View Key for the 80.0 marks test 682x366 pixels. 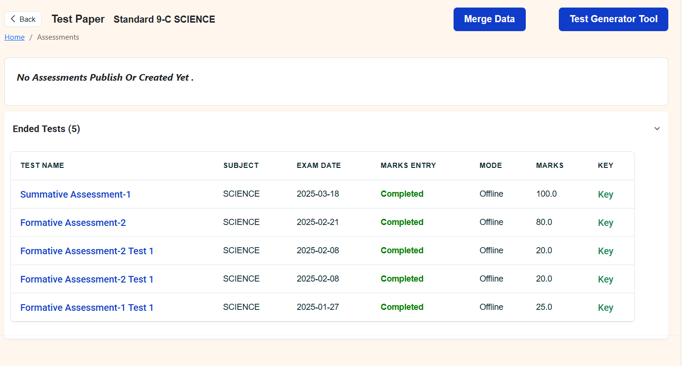[606, 223]
